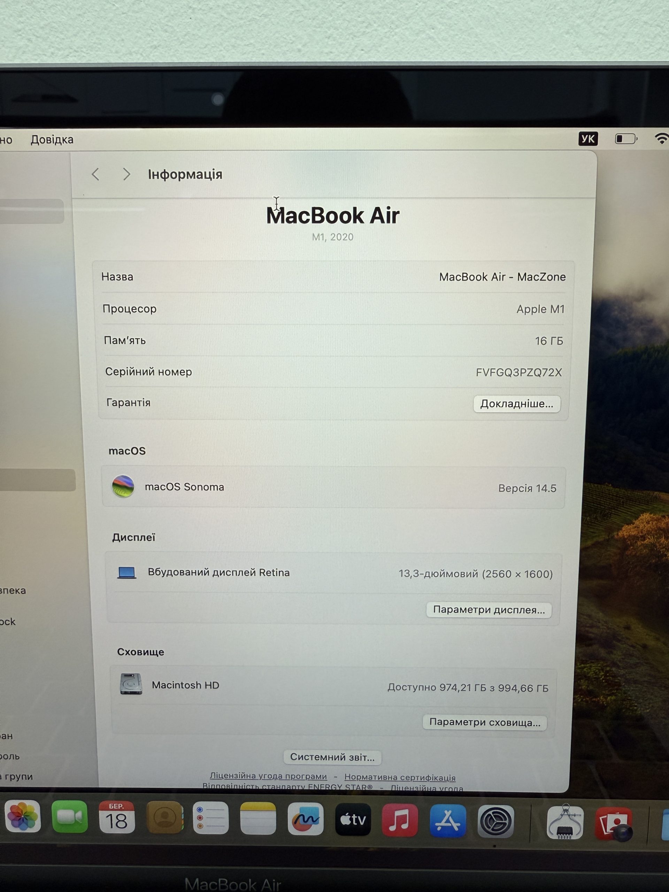Go back with the left chevron

click(95, 174)
